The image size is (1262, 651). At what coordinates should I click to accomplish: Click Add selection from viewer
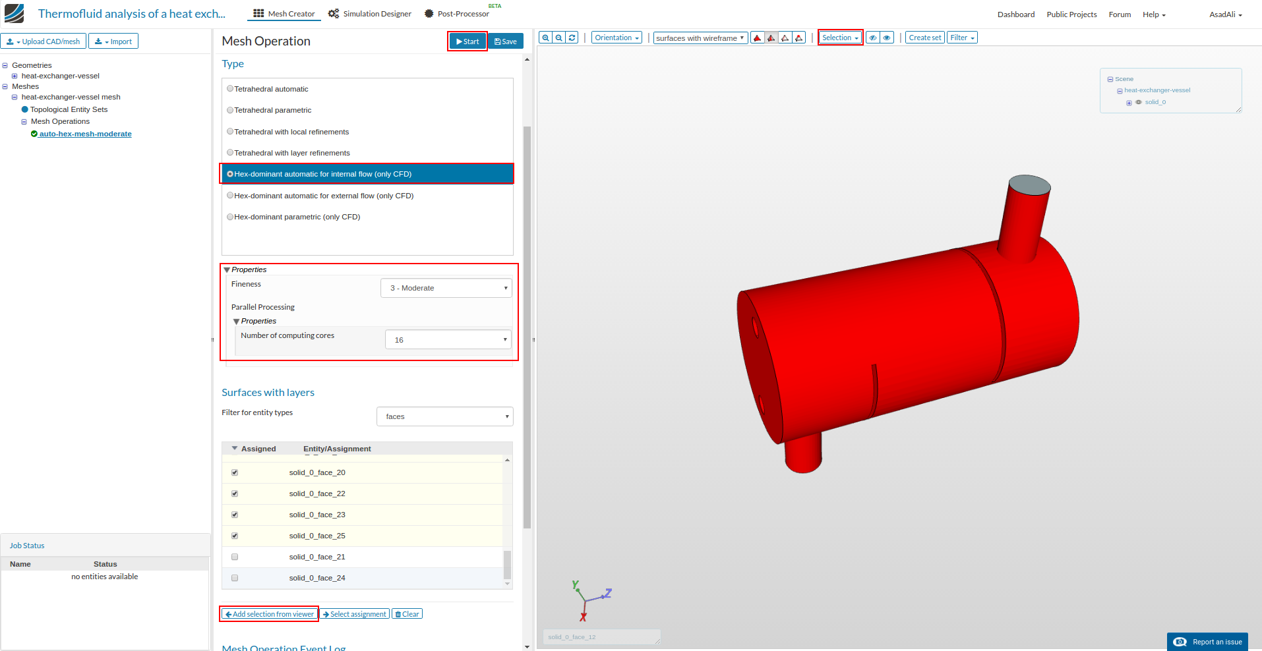[x=269, y=614]
